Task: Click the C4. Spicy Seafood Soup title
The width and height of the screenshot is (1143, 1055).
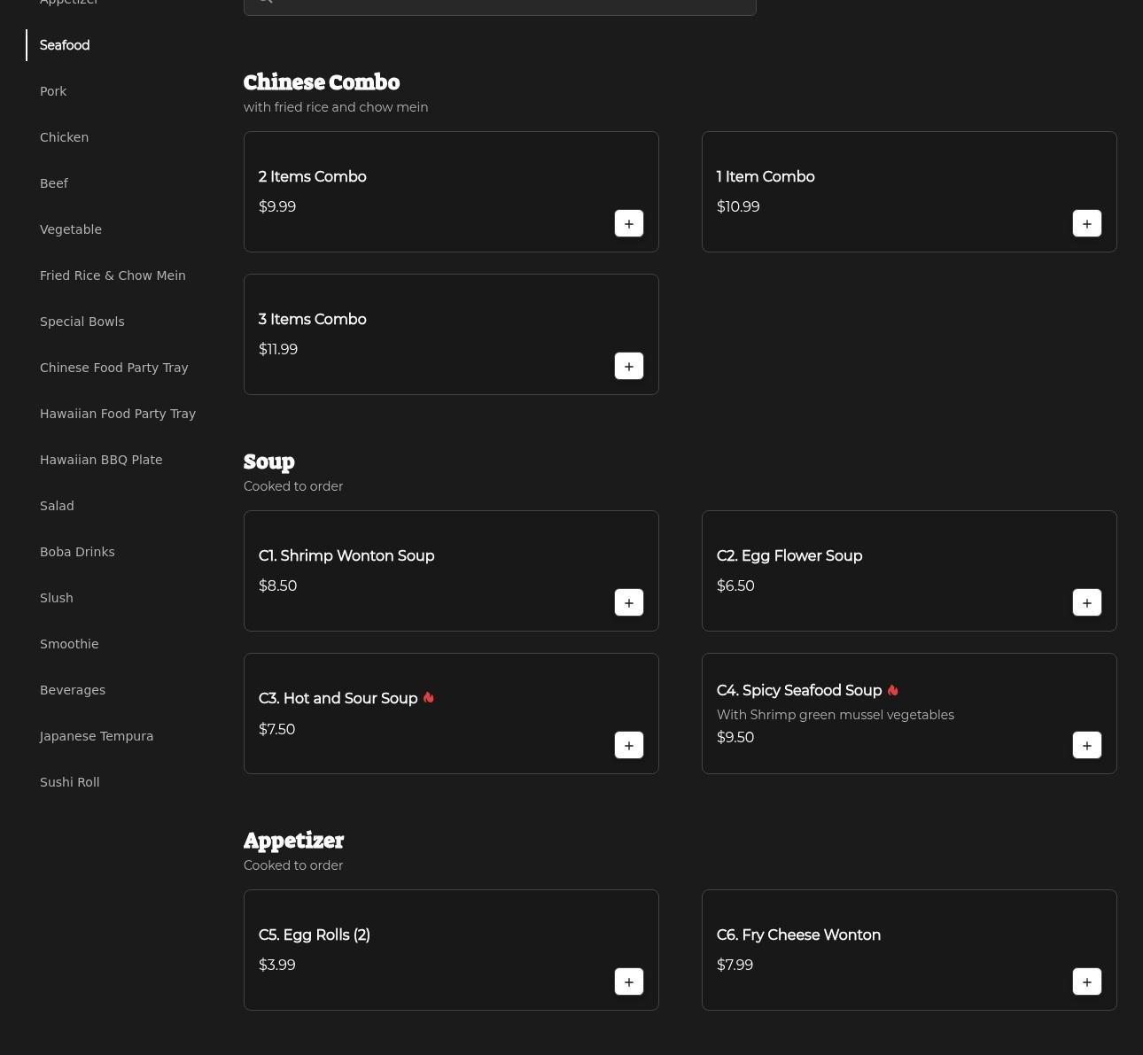Action: (x=799, y=691)
